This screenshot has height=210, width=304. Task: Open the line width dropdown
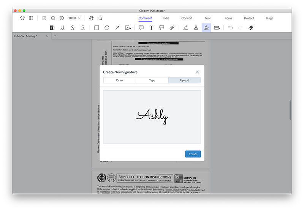click(217, 28)
